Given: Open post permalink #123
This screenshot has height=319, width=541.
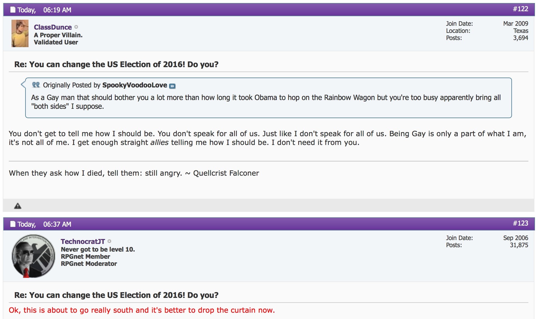Looking at the screenshot, I should [x=520, y=223].
